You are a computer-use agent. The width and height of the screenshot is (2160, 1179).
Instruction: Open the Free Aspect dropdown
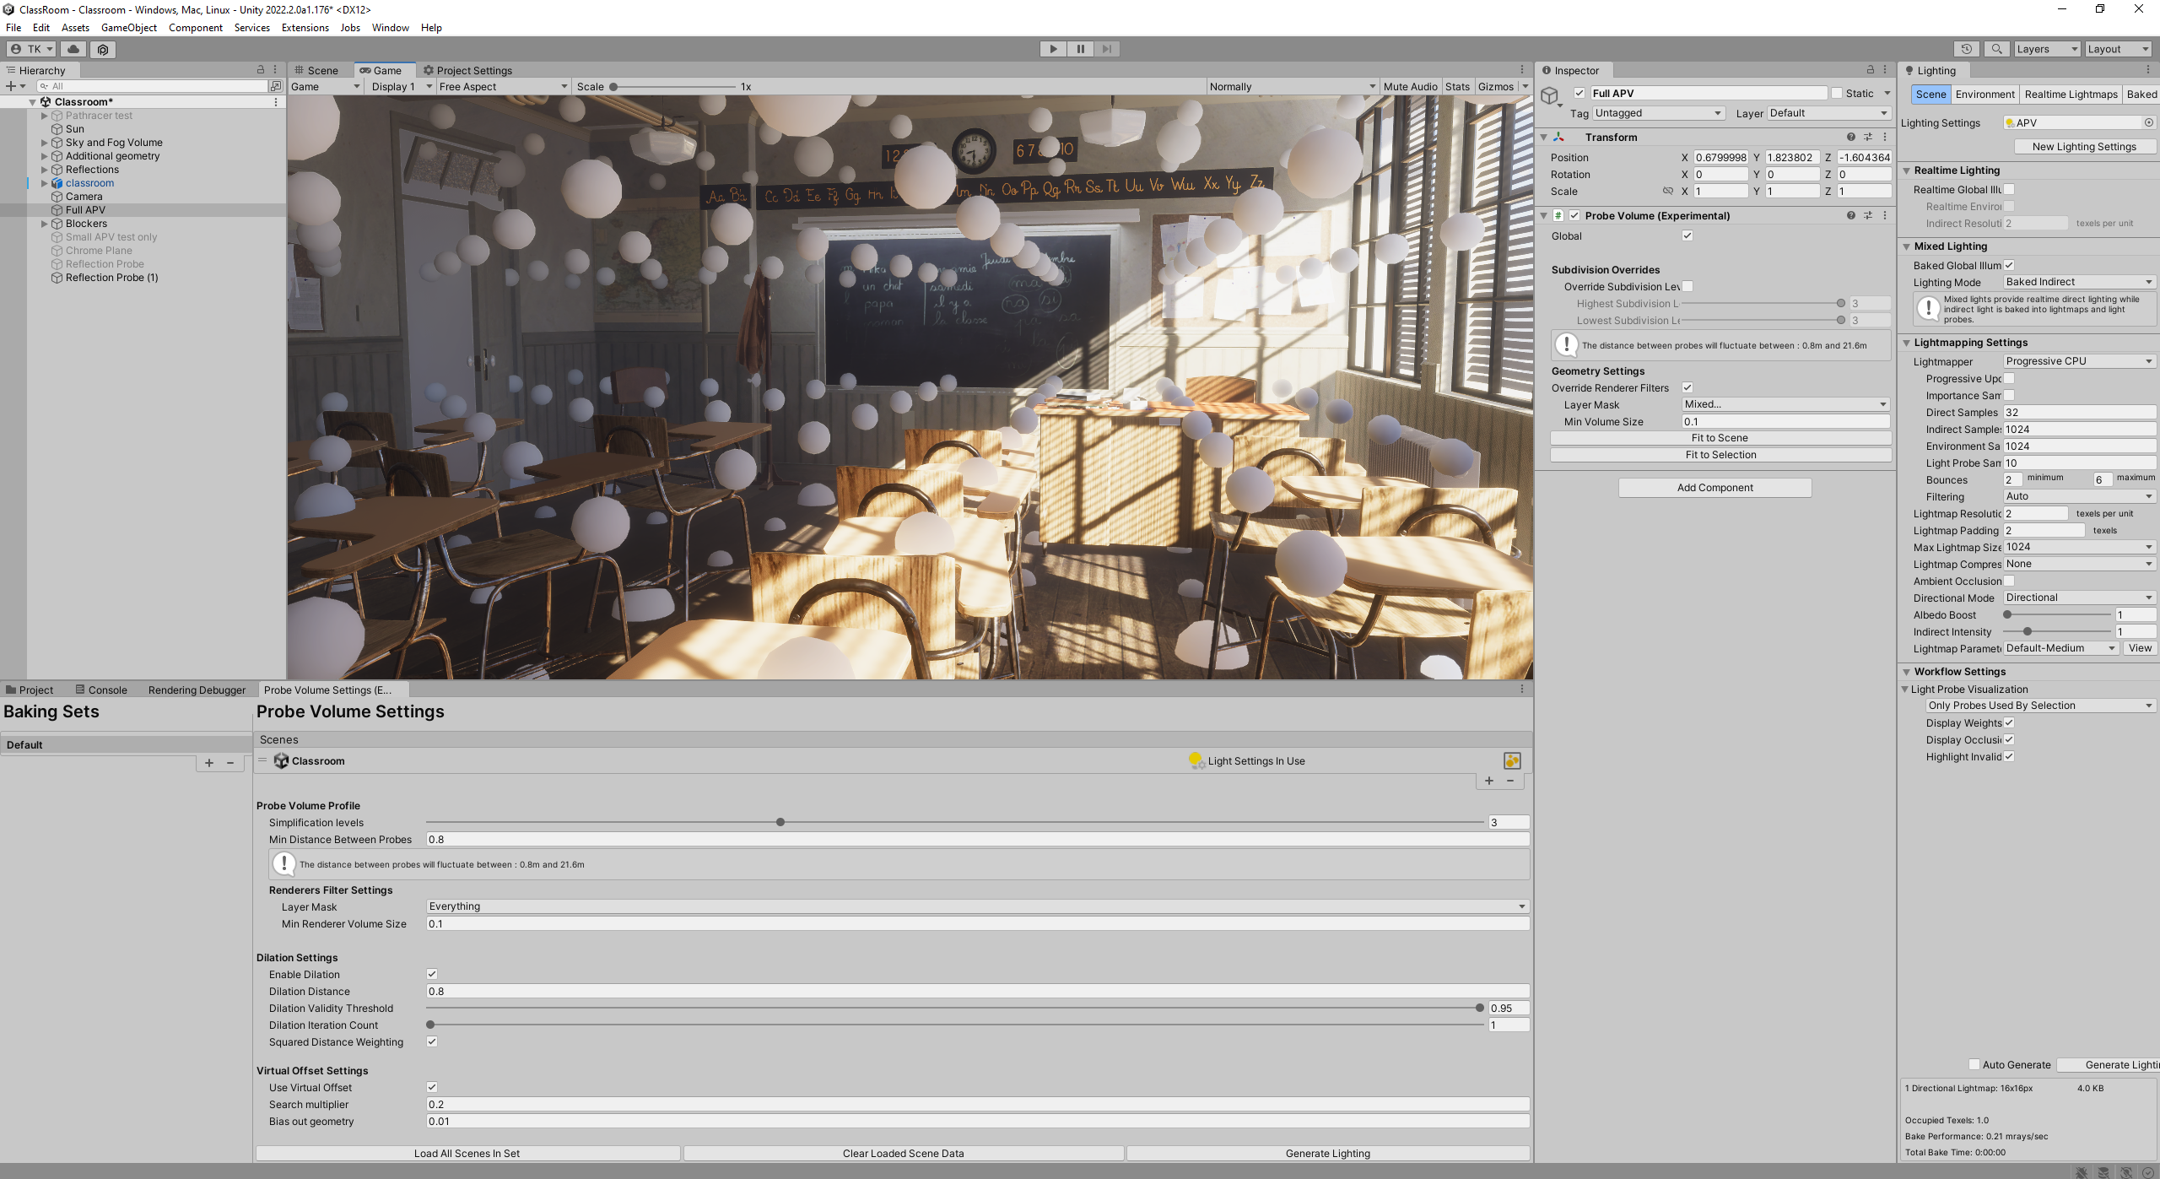click(503, 87)
